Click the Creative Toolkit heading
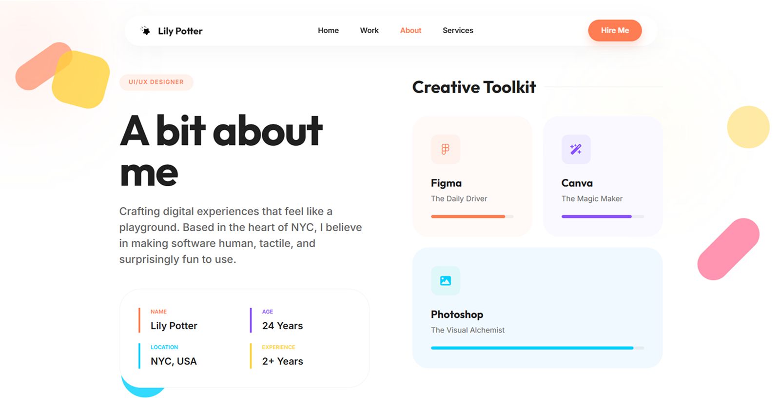 [x=474, y=87]
